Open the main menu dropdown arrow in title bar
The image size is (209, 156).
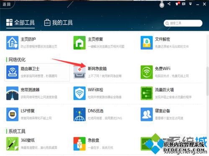[191, 4]
